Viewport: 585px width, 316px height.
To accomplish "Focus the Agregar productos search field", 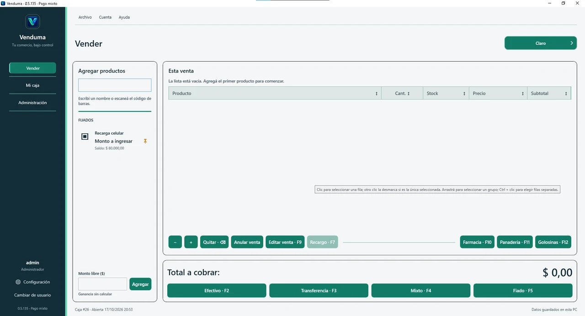I will click(115, 85).
